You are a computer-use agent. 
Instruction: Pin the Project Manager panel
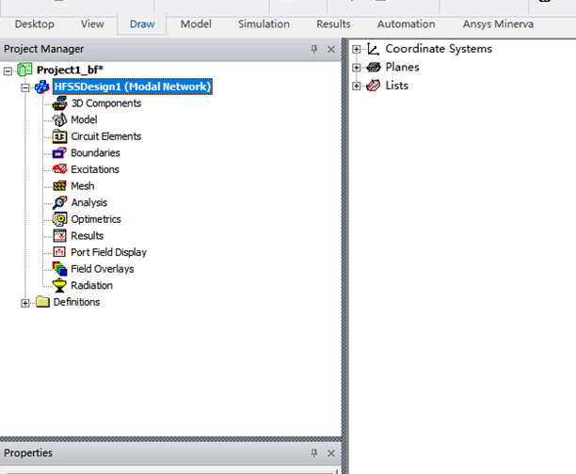(314, 49)
